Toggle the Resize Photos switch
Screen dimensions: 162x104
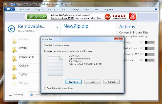(x=150, y=48)
